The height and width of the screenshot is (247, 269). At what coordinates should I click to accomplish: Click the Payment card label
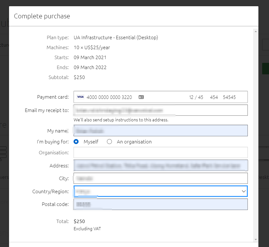(x=53, y=97)
